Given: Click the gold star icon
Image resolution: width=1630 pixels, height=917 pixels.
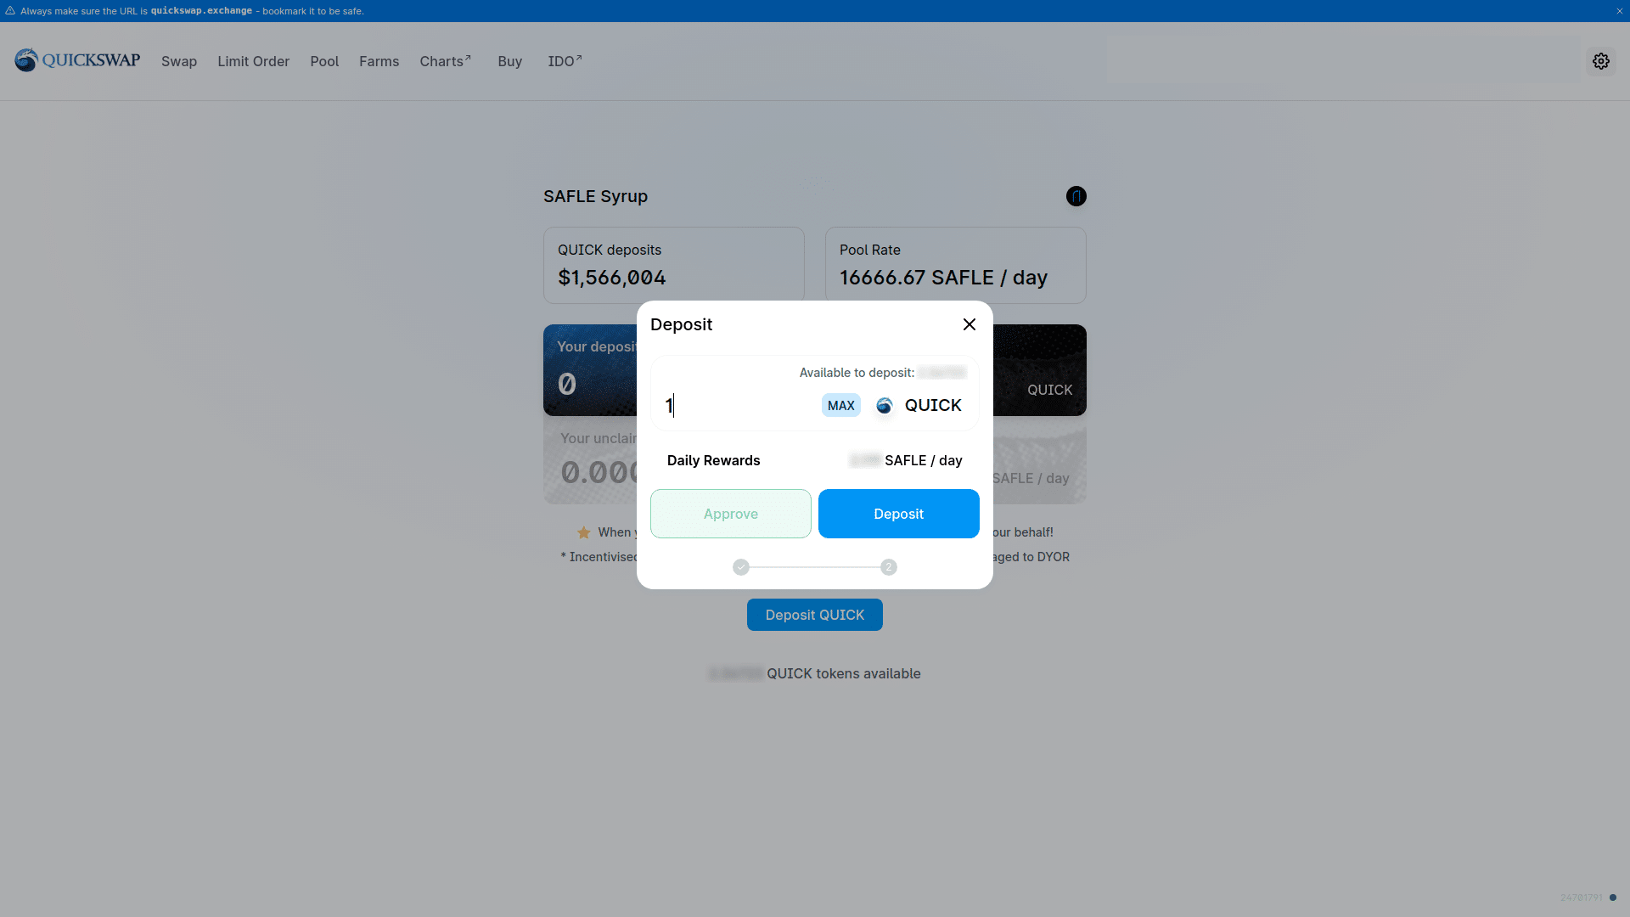Looking at the screenshot, I should pyautogui.click(x=584, y=533).
